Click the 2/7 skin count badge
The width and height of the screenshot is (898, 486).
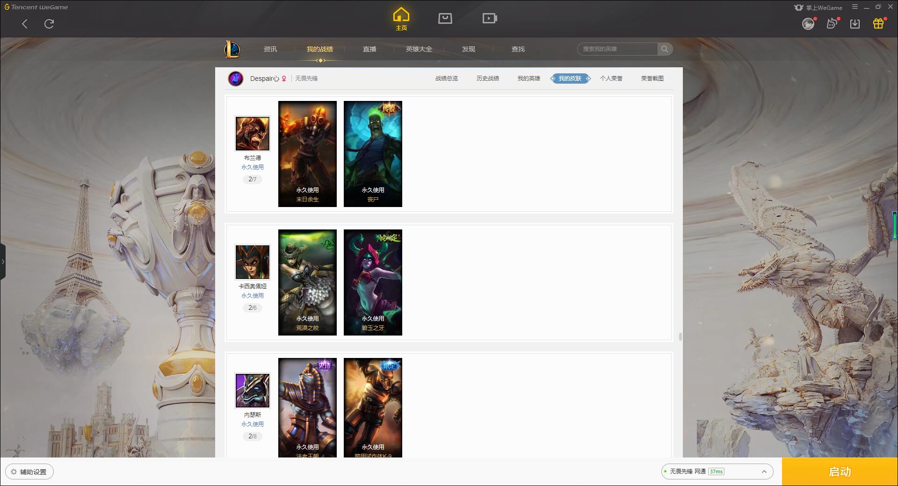[253, 179]
